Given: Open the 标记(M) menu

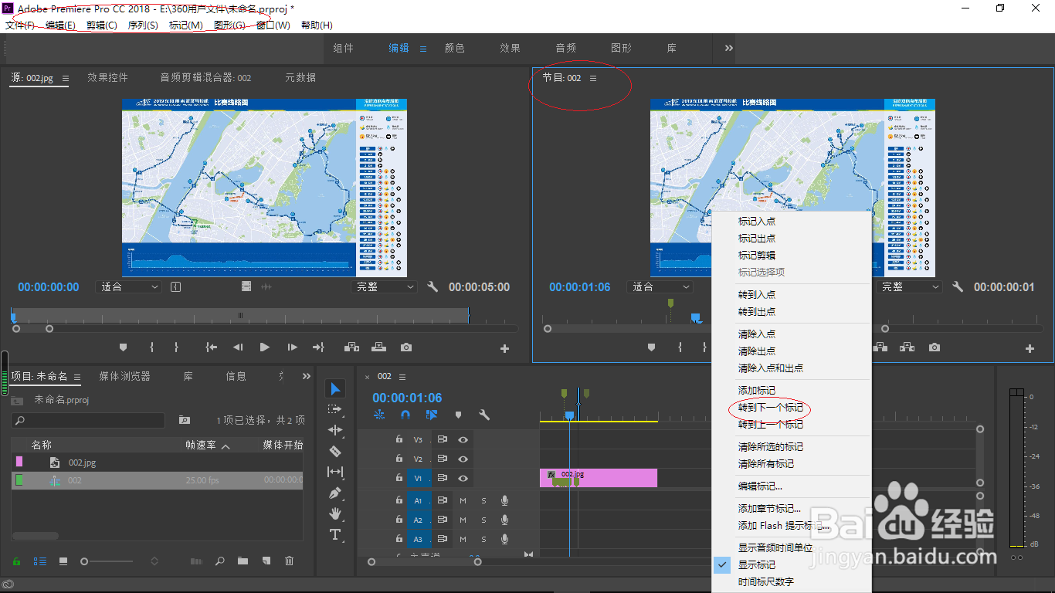Looking at the screenshot, I should point(185,25).
